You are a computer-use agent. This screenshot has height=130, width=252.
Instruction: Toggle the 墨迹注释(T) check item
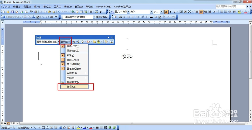coord(74,60)
